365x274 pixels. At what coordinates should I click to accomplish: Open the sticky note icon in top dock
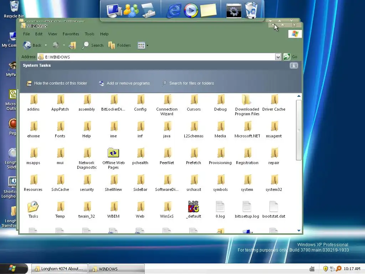coord(208,10)
